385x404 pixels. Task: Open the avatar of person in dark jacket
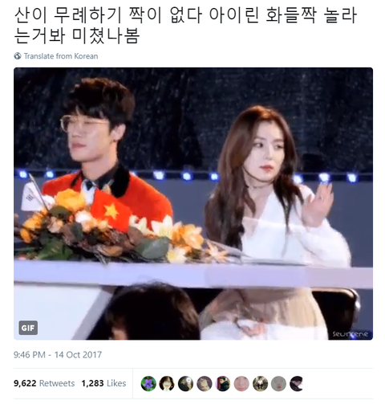[x=223, y=383]
